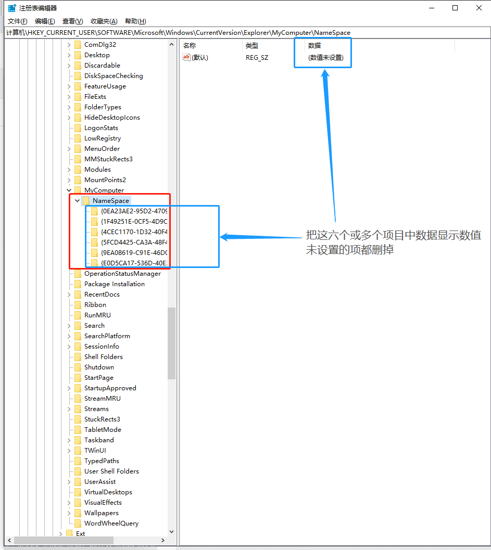Click the RunMRU folder icon
Image resolution: width=491 pixels, height=550 pixels.
[x=78, y=315]
